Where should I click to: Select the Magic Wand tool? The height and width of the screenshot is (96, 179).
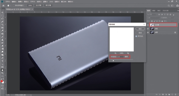[x=2, y=22]
